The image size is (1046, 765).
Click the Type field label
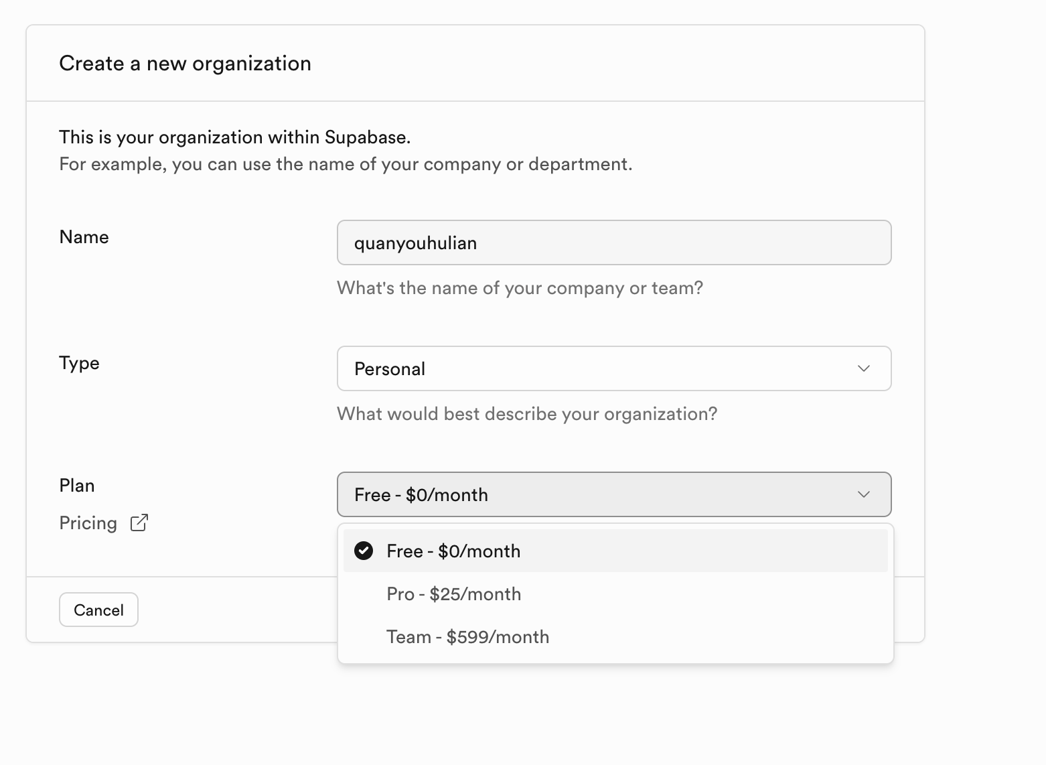tap(79, 363)
